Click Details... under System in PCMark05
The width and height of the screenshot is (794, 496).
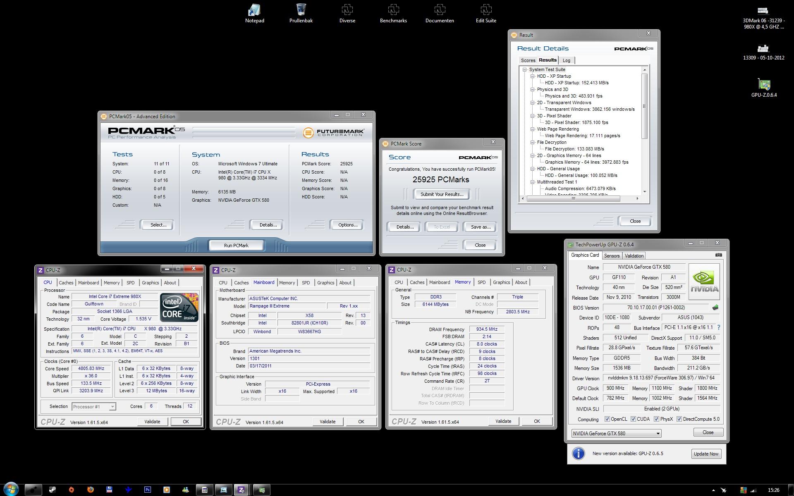tap(268, 225)
